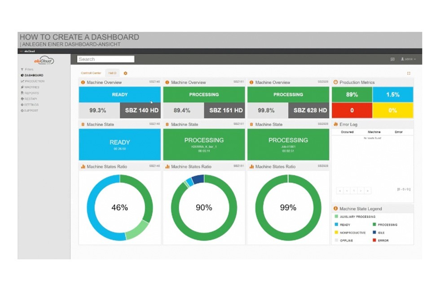Click the IDLE legend swatch
The image size is (440, 293).
374,232
